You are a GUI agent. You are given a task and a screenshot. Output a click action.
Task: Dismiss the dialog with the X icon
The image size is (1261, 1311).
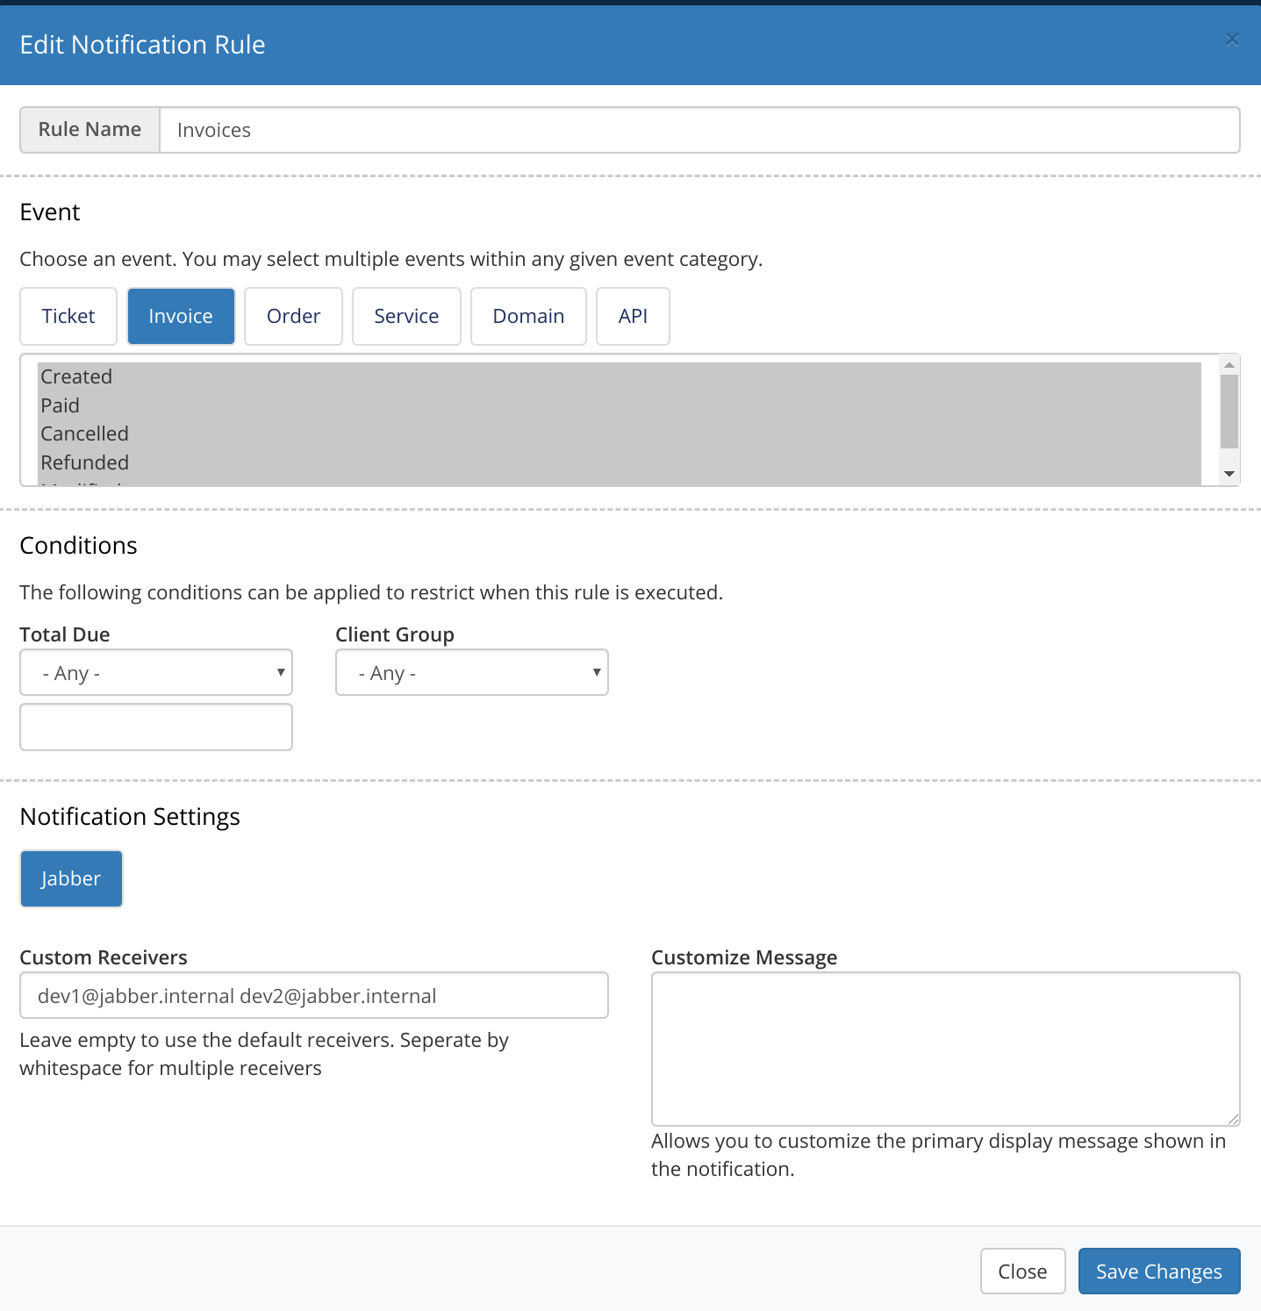1232,39
